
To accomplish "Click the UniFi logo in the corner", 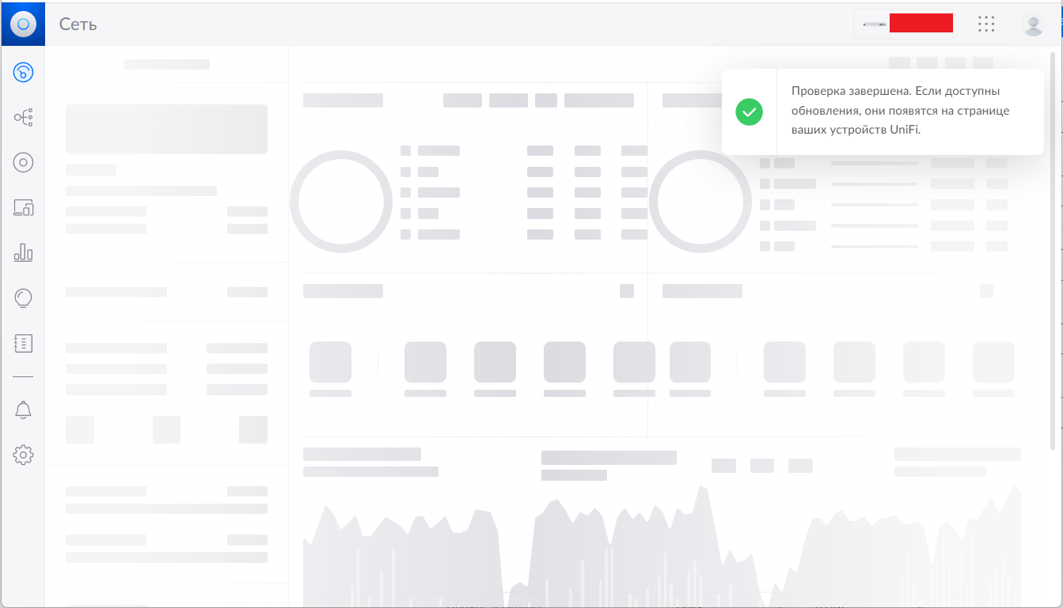I will click(23, 24).
